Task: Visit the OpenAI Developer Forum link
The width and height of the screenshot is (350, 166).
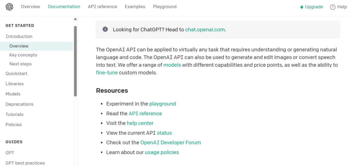Action: coord(171,142)
